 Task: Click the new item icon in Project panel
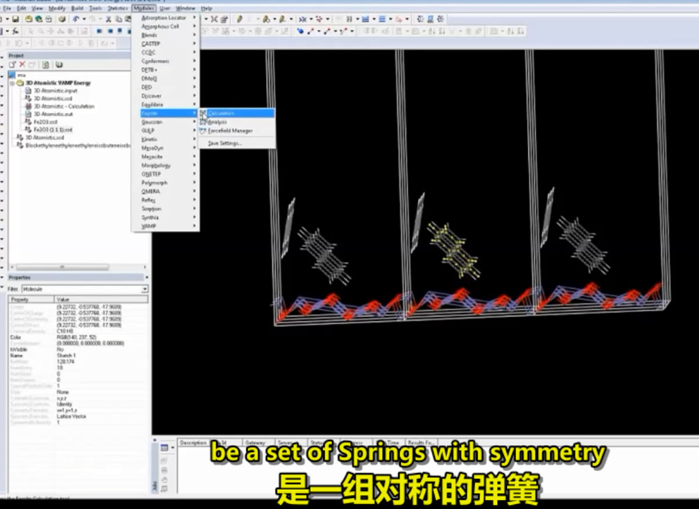pos(12,64)
